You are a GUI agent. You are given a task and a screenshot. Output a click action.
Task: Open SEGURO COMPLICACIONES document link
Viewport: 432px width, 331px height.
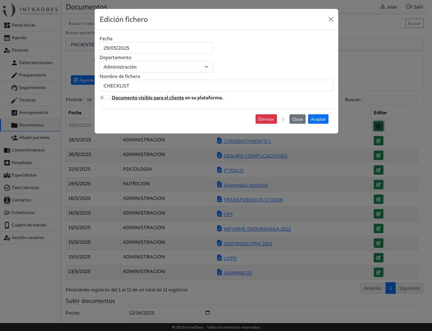[x=255, y=156]
